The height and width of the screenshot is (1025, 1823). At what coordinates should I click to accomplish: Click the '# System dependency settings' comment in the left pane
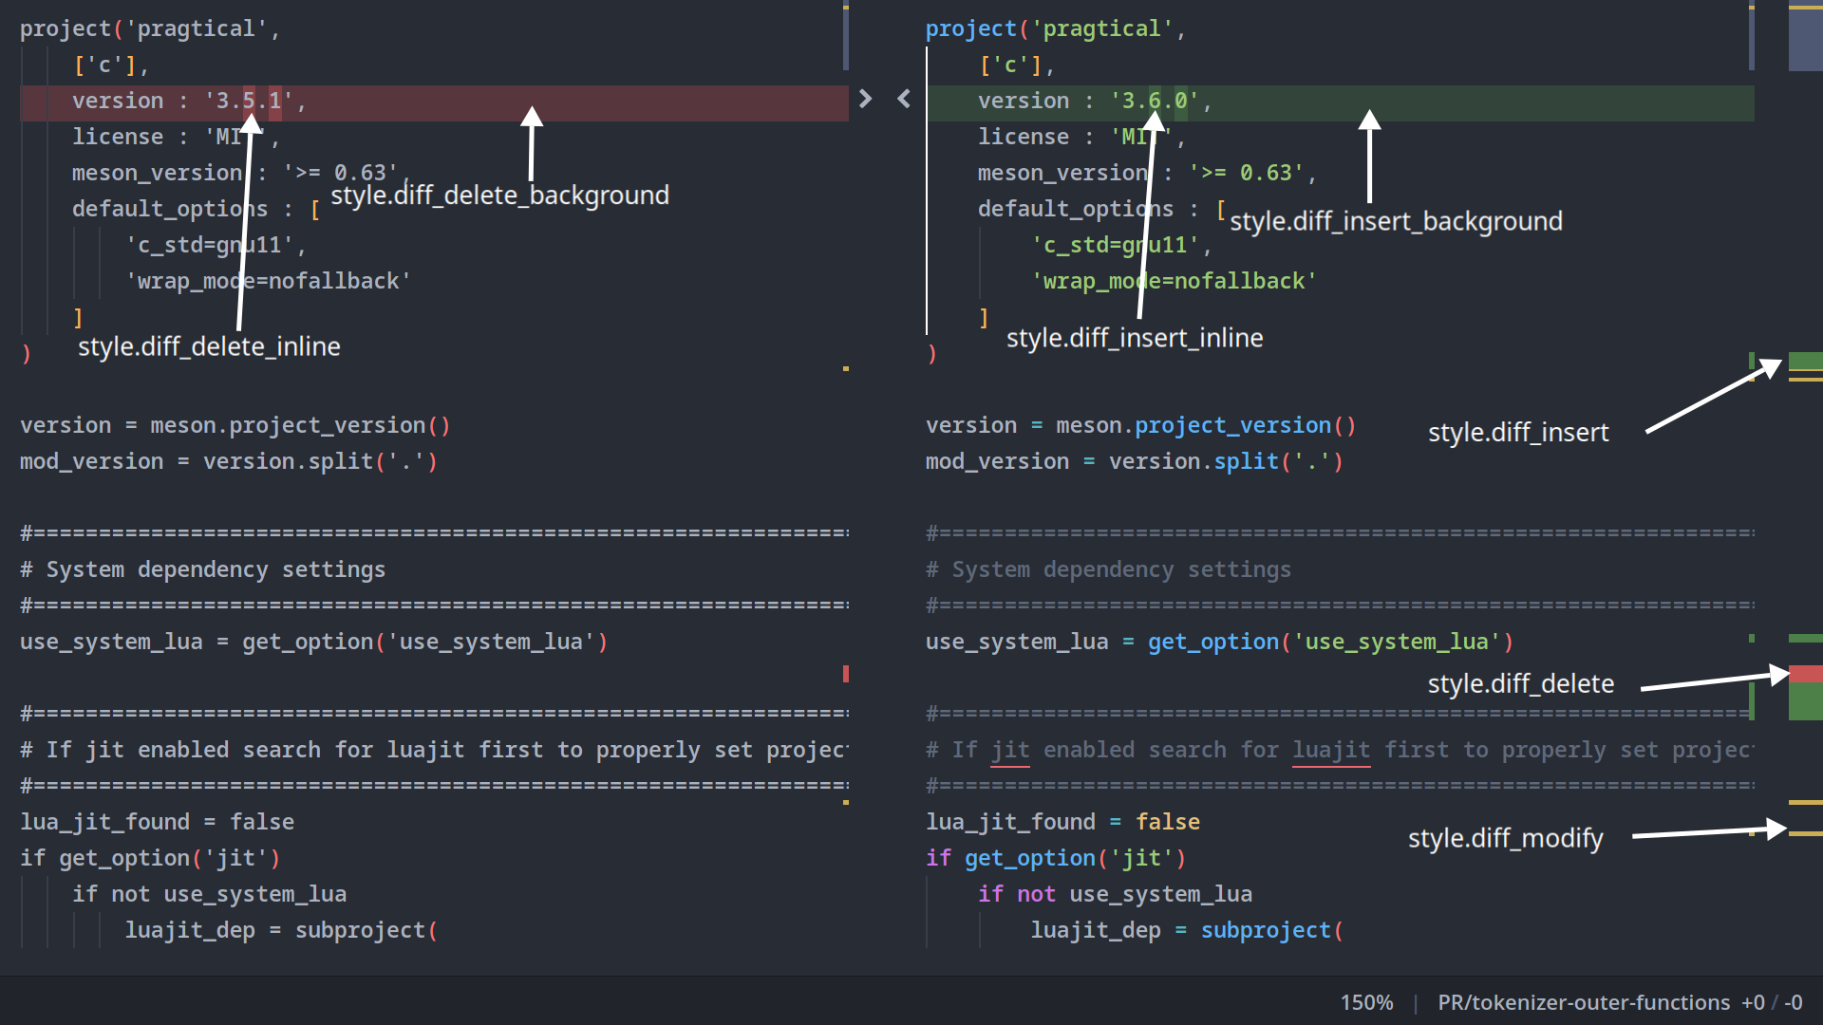[202, 570]
